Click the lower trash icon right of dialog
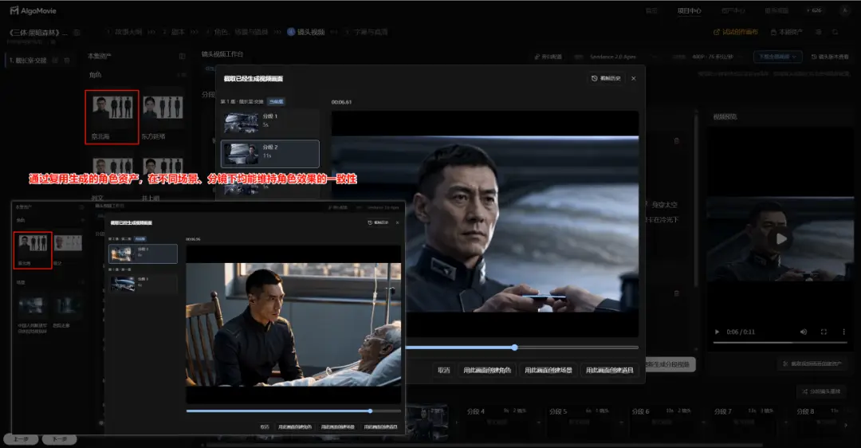Image resolution: width=861 pixels, height=448 pixels. pos(677,293)
